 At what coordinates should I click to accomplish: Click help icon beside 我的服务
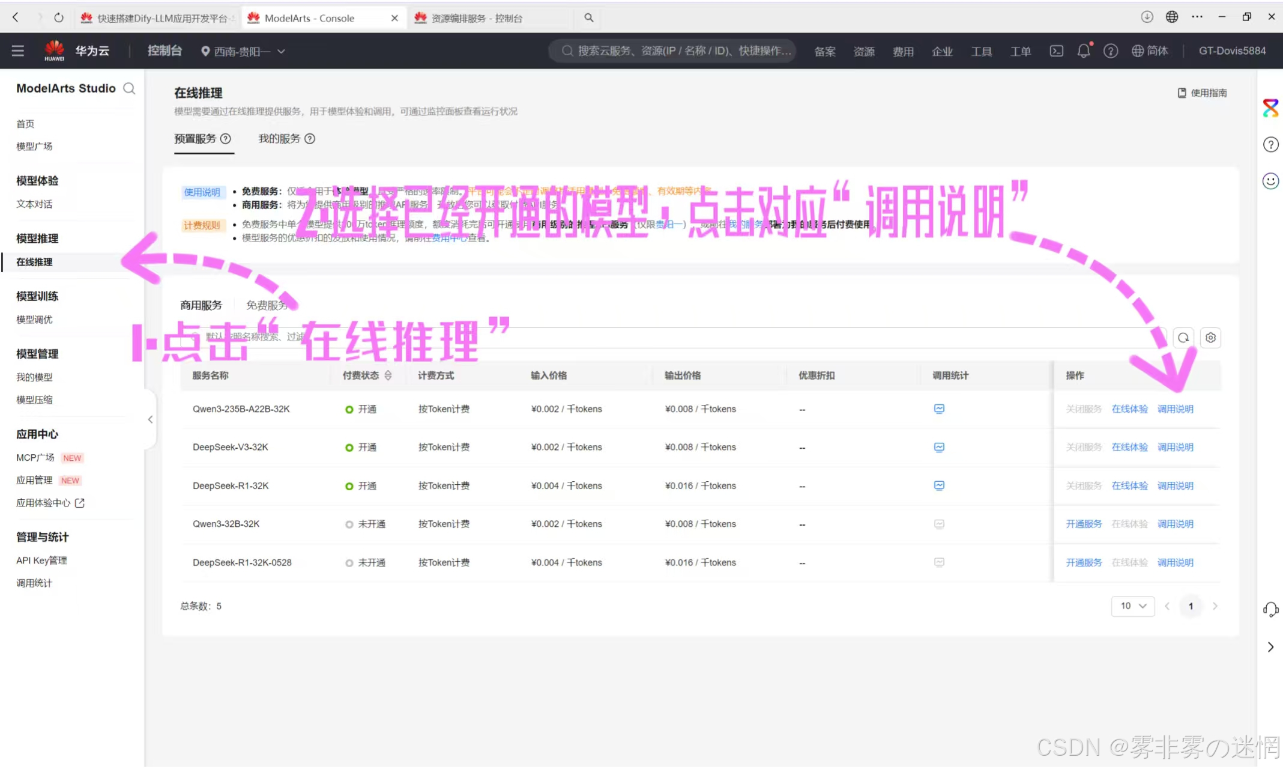[310, 139]
